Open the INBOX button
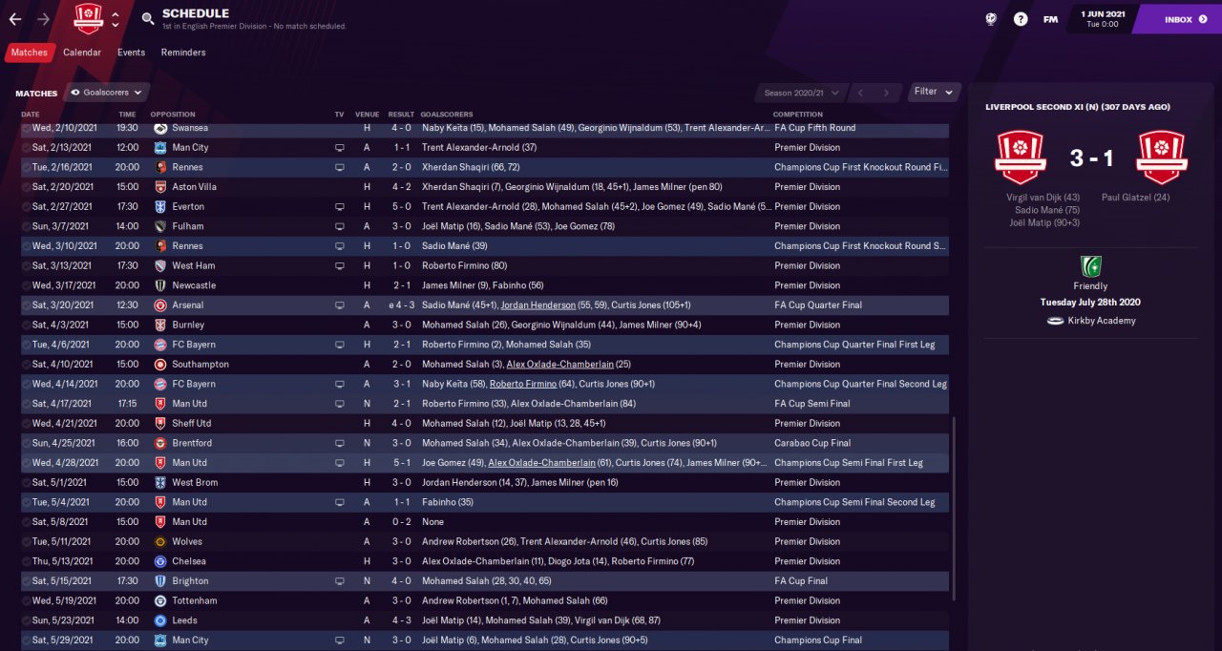This screenshot has height=651, width=1222. click(x=1179, y=19)
